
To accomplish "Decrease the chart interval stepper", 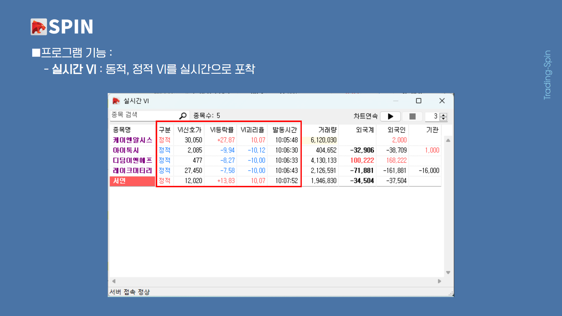I will click(443, 118).
